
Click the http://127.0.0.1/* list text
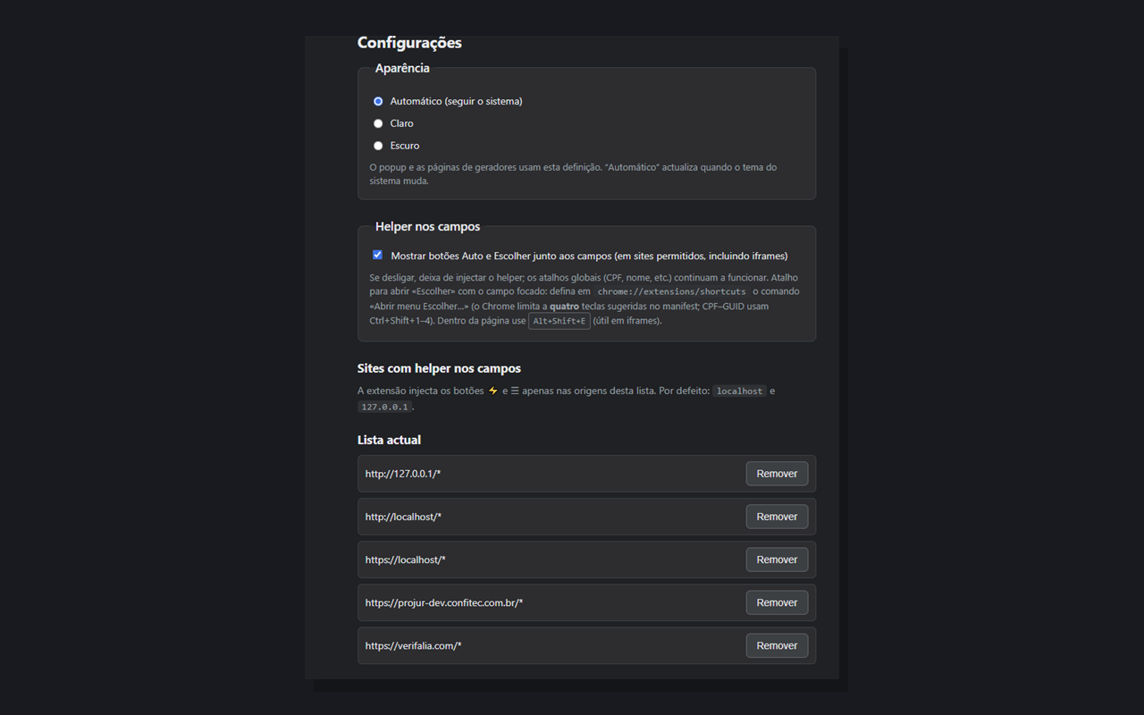pos(403,474)
